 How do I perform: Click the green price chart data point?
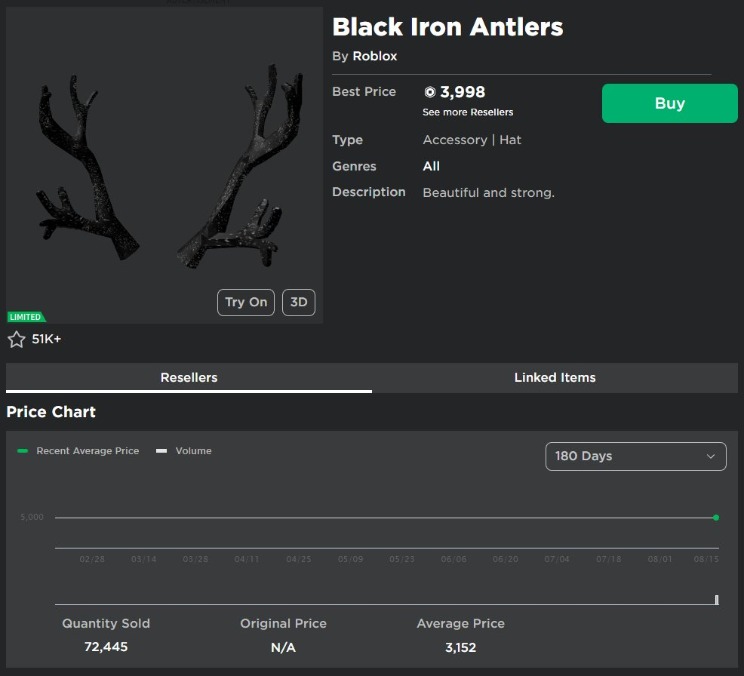click(716, 518)
